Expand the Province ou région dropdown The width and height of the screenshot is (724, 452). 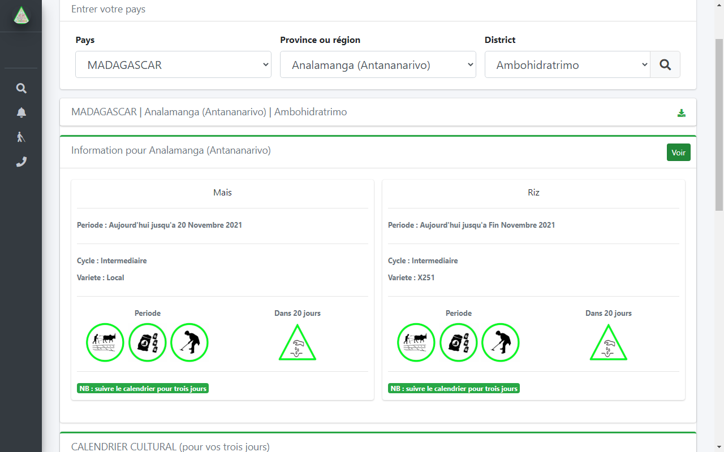tap(378, 65)
